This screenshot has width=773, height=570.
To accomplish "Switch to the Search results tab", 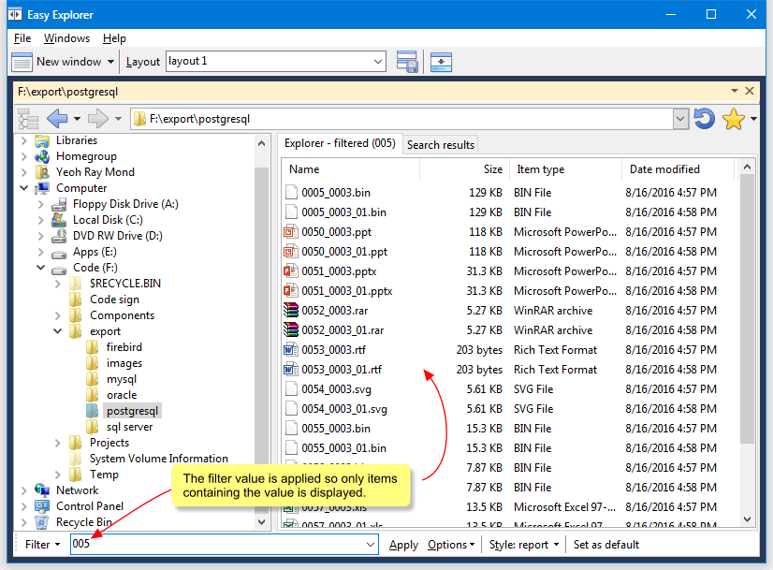I will coord(440,145).
